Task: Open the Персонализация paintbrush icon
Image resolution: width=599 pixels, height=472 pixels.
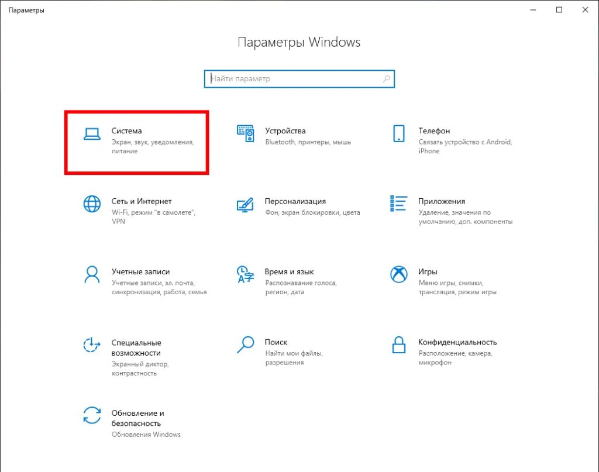Action: pyautogui.click(x=245, y=205)
